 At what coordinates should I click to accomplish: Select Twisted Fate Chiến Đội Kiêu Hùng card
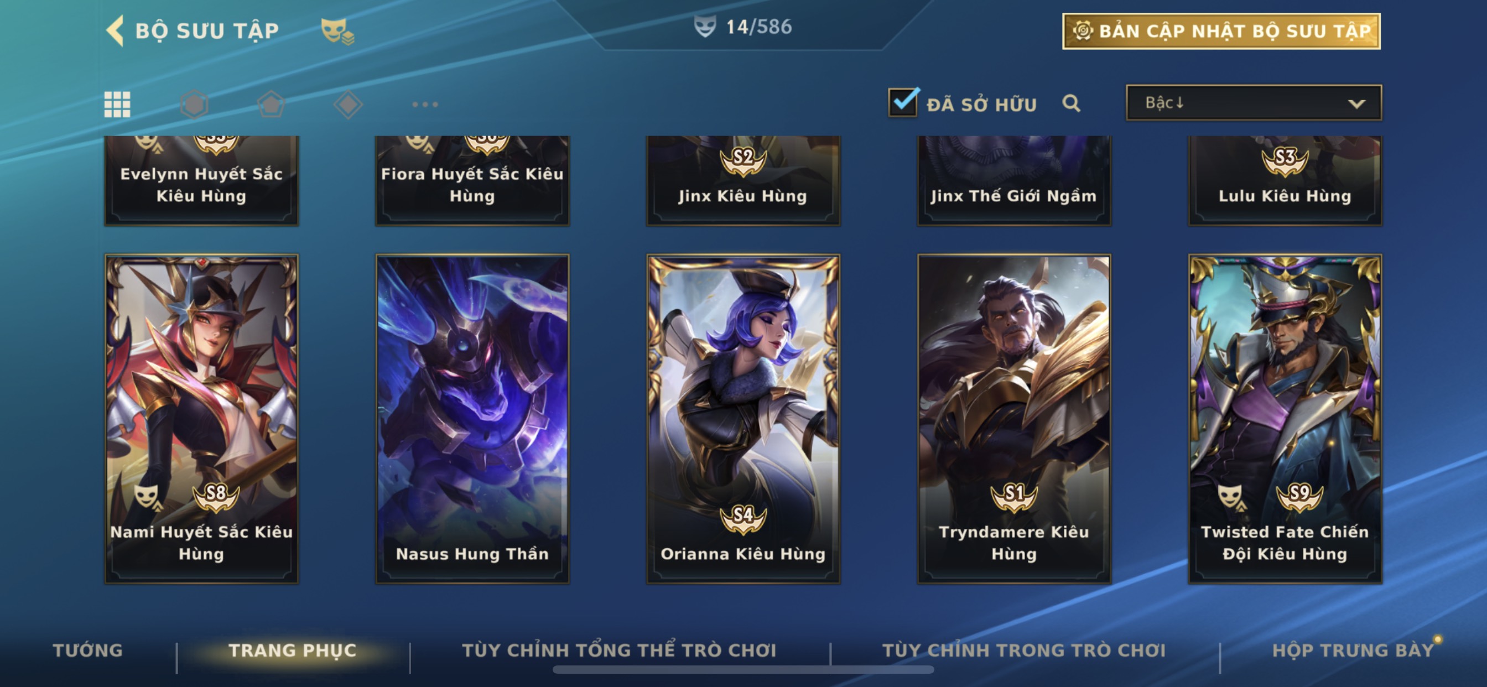[x=1285, y=419]
